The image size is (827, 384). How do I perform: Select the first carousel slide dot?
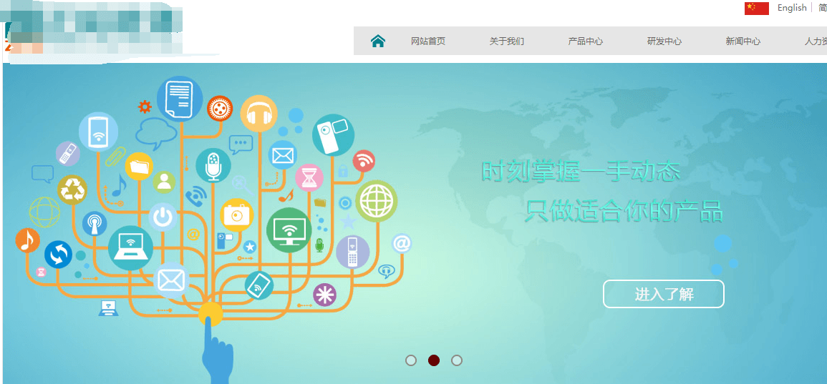(411, 360)
